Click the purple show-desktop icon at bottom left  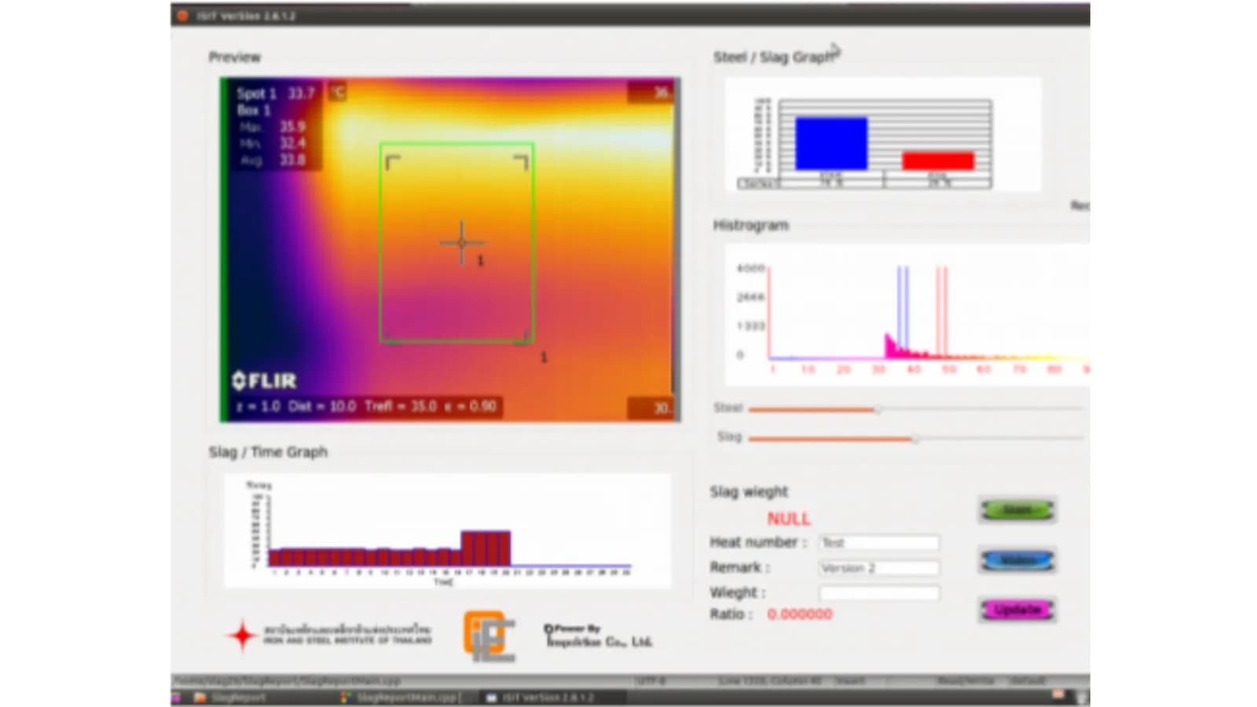177,698
